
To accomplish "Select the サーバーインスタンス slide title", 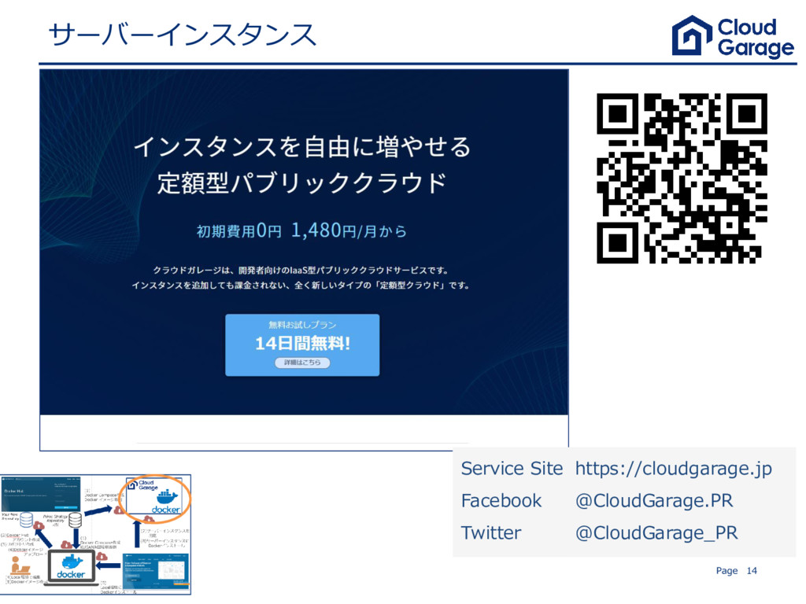I will [x=182, y=35].
